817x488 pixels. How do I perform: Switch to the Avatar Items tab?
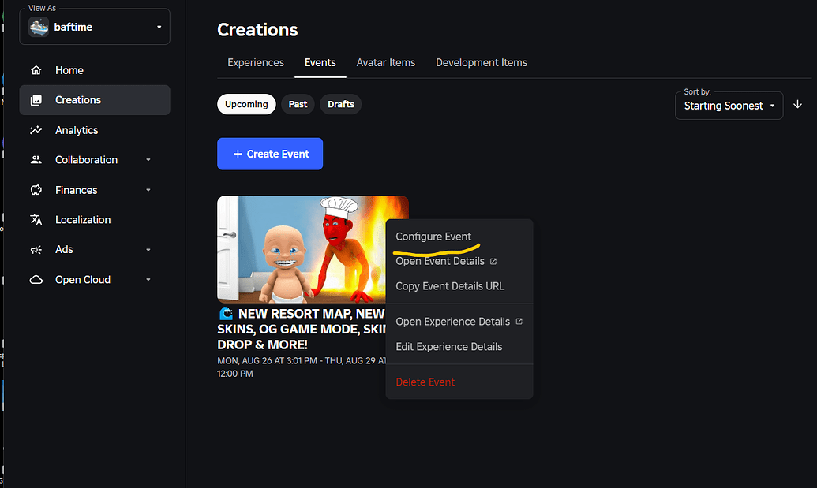click(385, 62)
